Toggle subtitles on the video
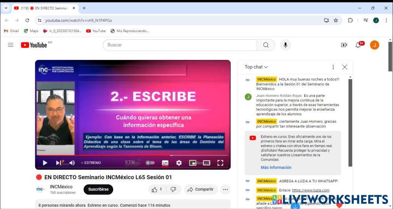 pos(165,163)
